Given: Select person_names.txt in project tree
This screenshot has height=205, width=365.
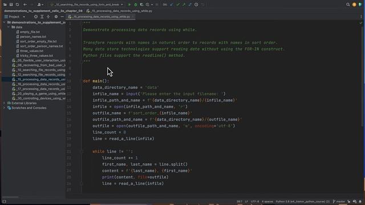Looking at the screenshot, I should [x=33, y=36].
